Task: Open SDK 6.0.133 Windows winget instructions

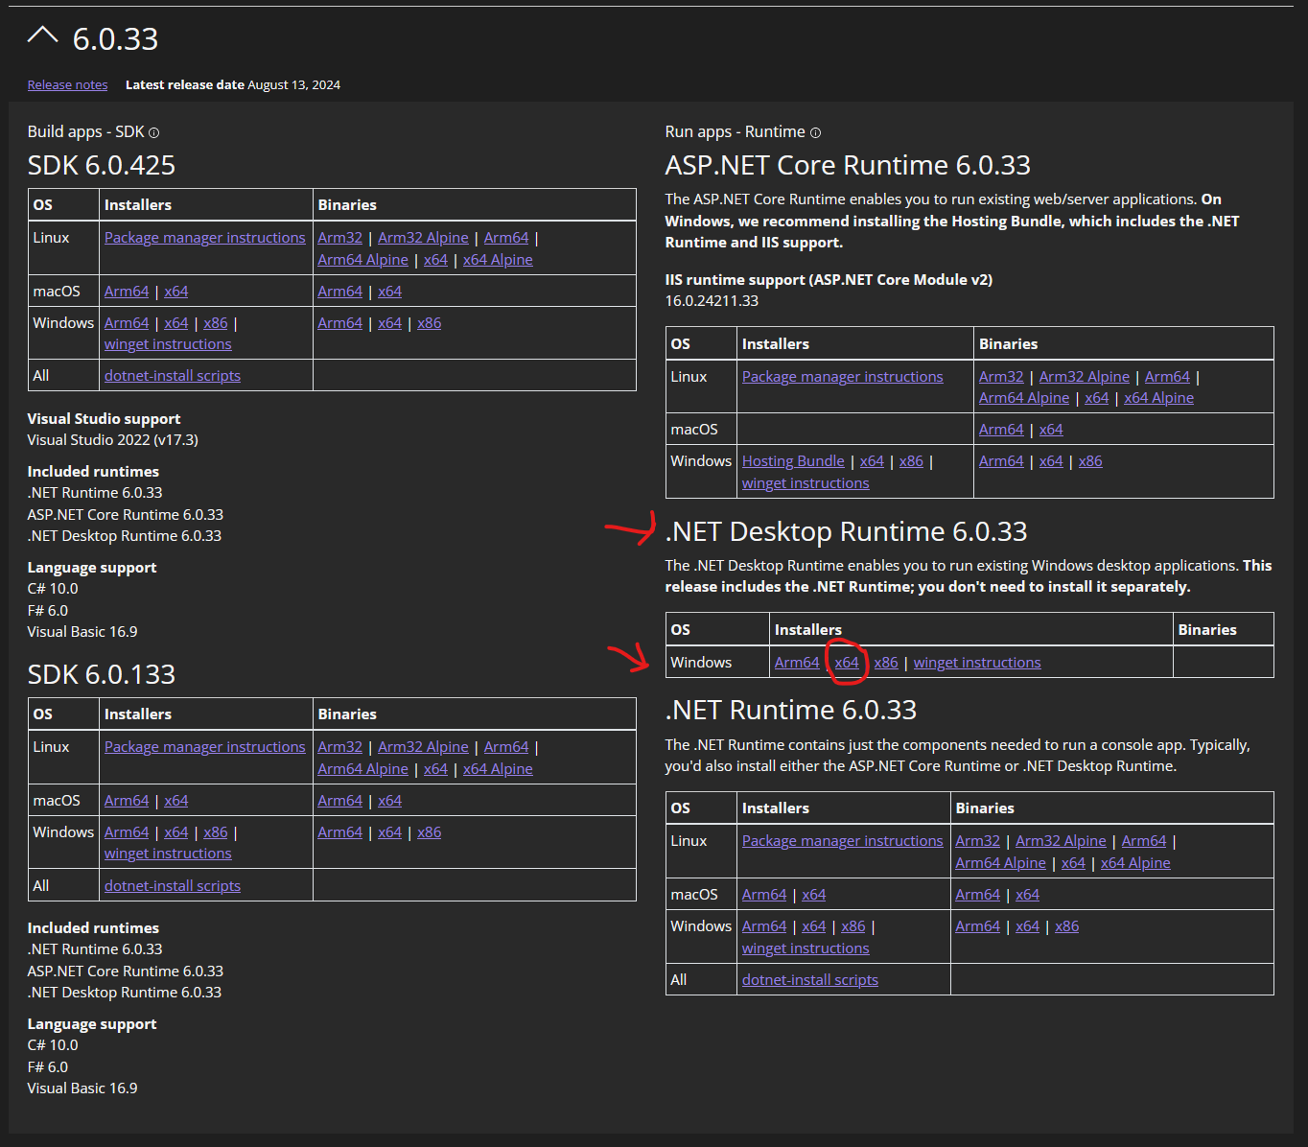Action: pyautogui.click(x=168, y=854)
